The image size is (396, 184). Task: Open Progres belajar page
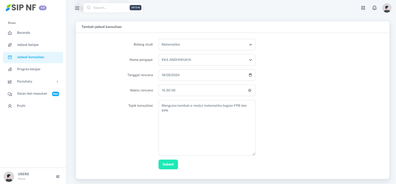[29, 69]
